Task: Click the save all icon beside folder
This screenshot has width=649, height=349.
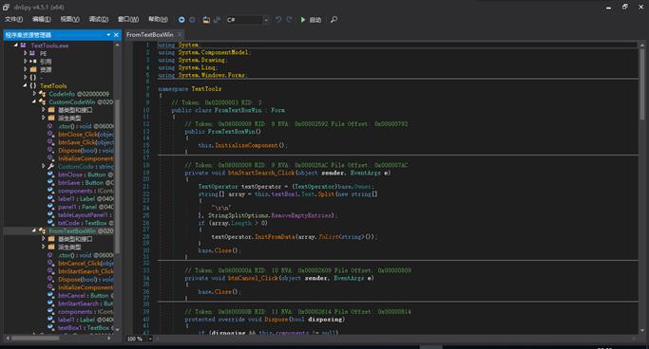Action: coord(217,19)
